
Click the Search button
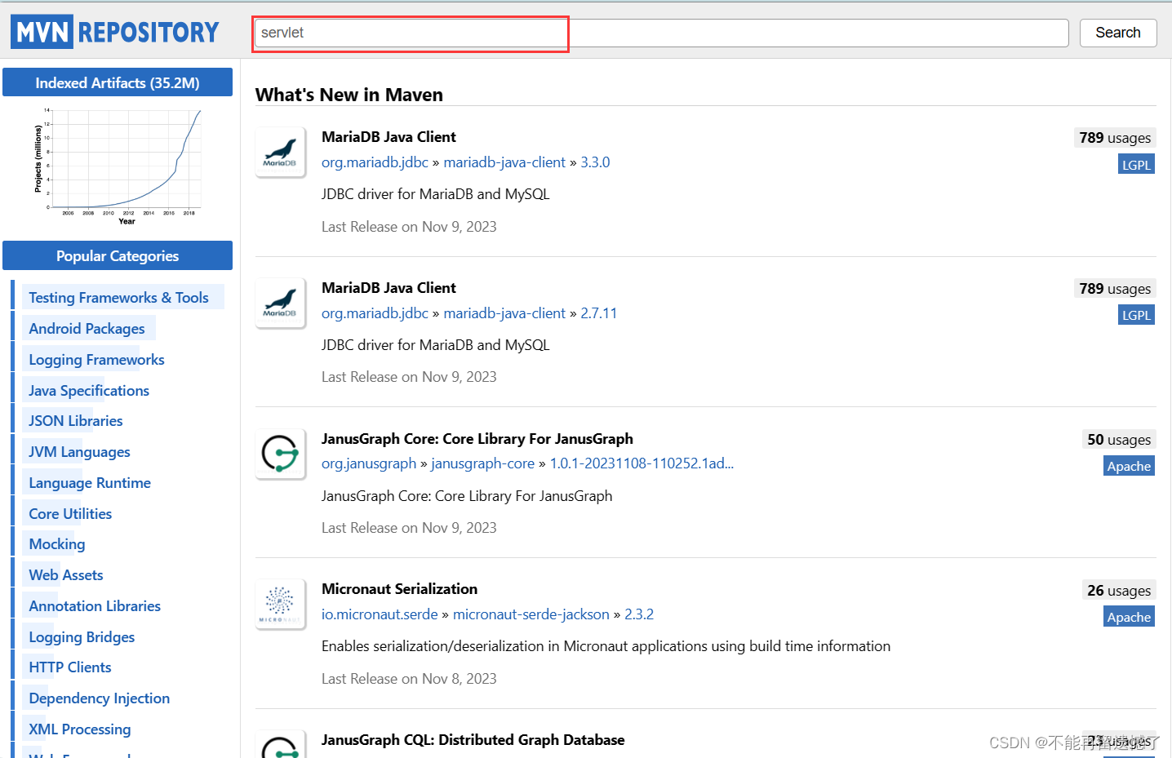point(1117,33)
